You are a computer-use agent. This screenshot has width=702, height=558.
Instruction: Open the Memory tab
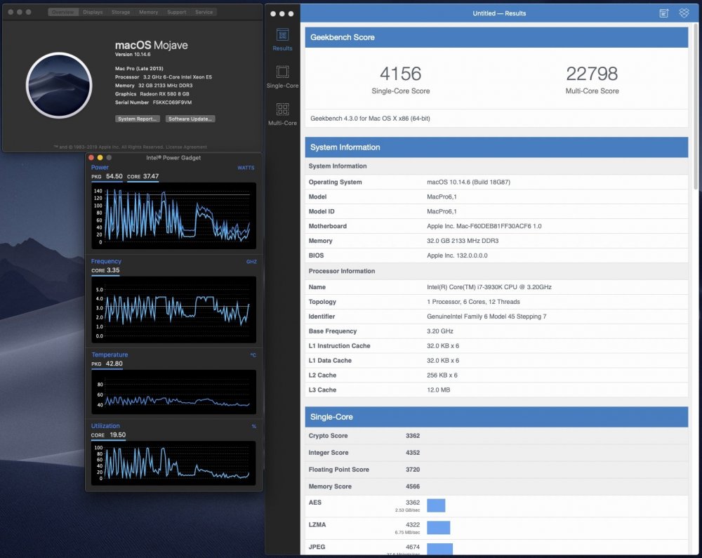tap(149, 12)
